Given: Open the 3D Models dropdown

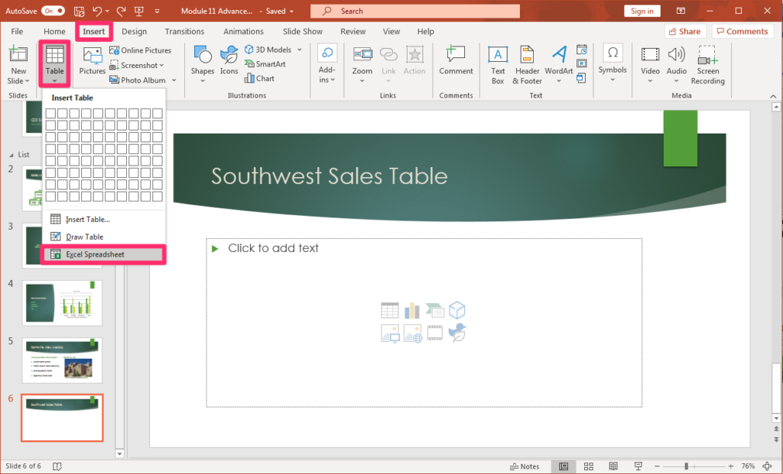Looking at the screenshot, I should click(298, 49).
